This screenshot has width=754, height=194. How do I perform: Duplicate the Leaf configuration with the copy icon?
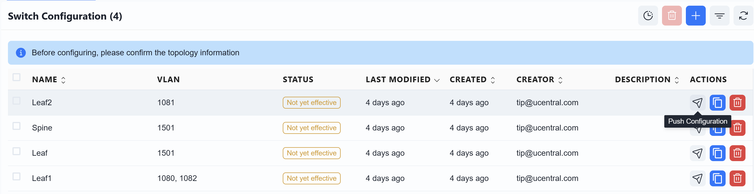(717, 153)
